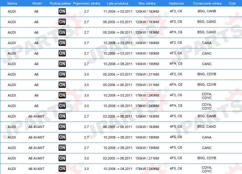Click CDYA, CDYC code in A6 4F2 row
This screenshot has height=174, width=242.
point(207,96)
